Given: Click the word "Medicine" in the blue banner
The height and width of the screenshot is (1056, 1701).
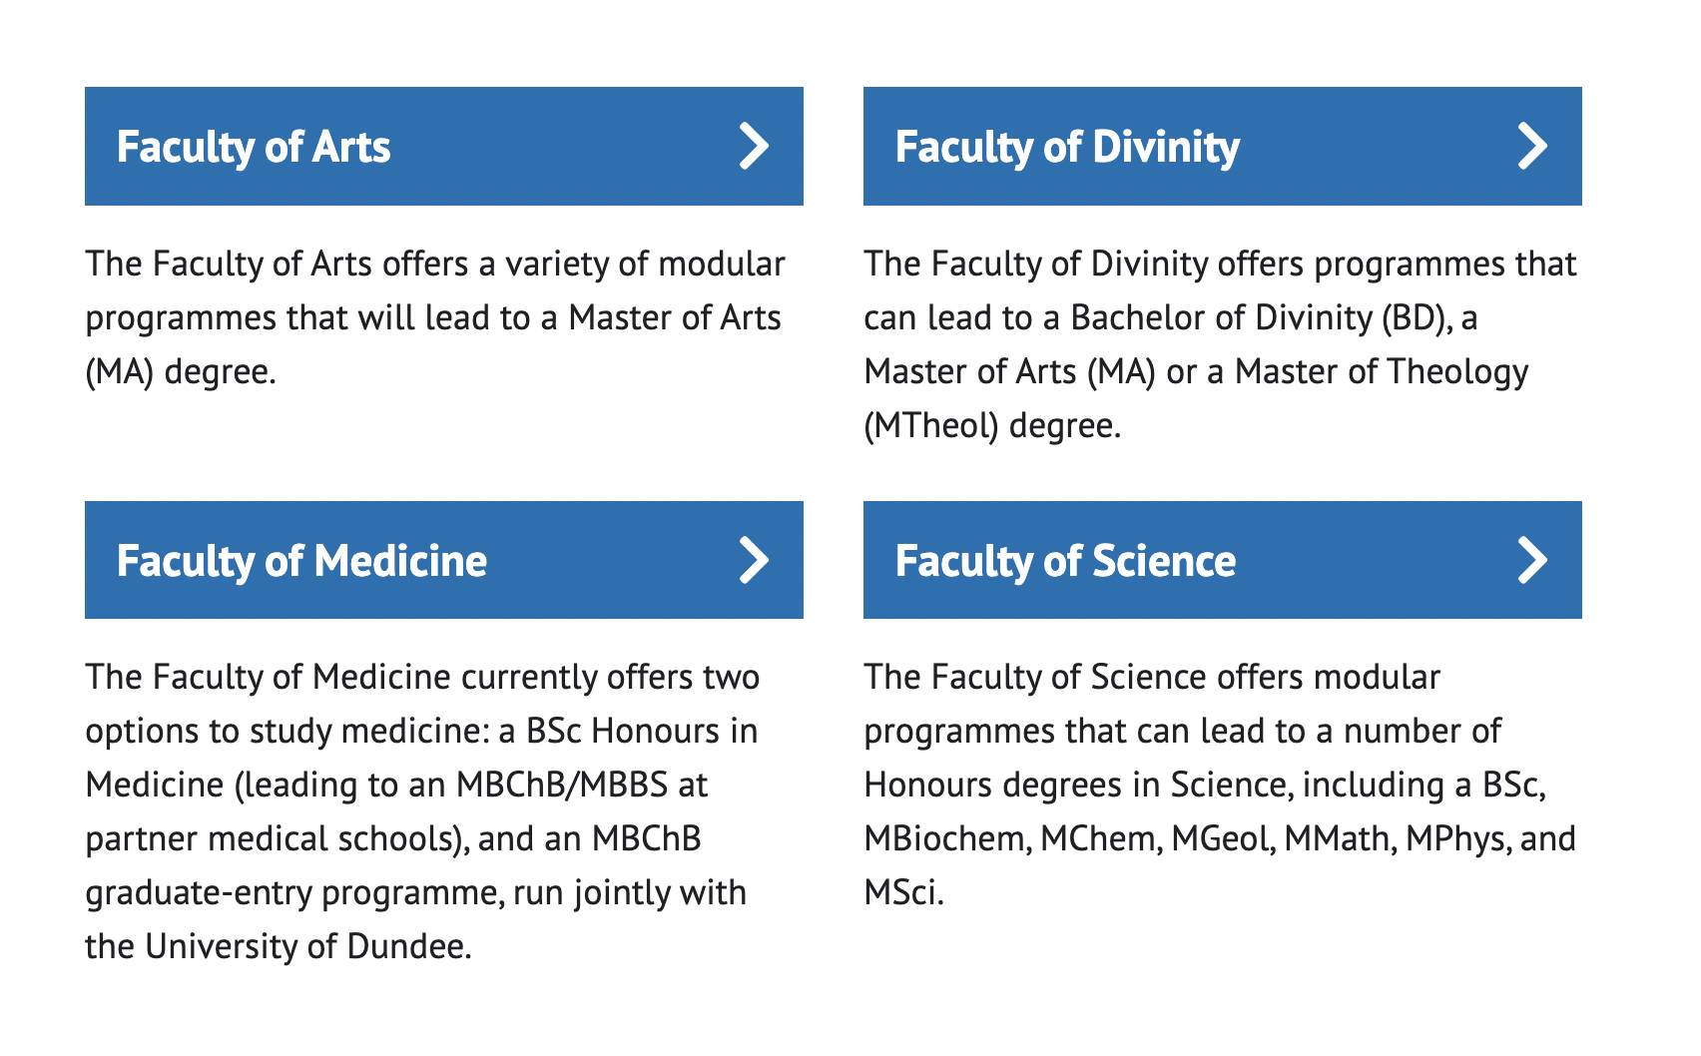Looking at the screenshot, I should 400,561.
